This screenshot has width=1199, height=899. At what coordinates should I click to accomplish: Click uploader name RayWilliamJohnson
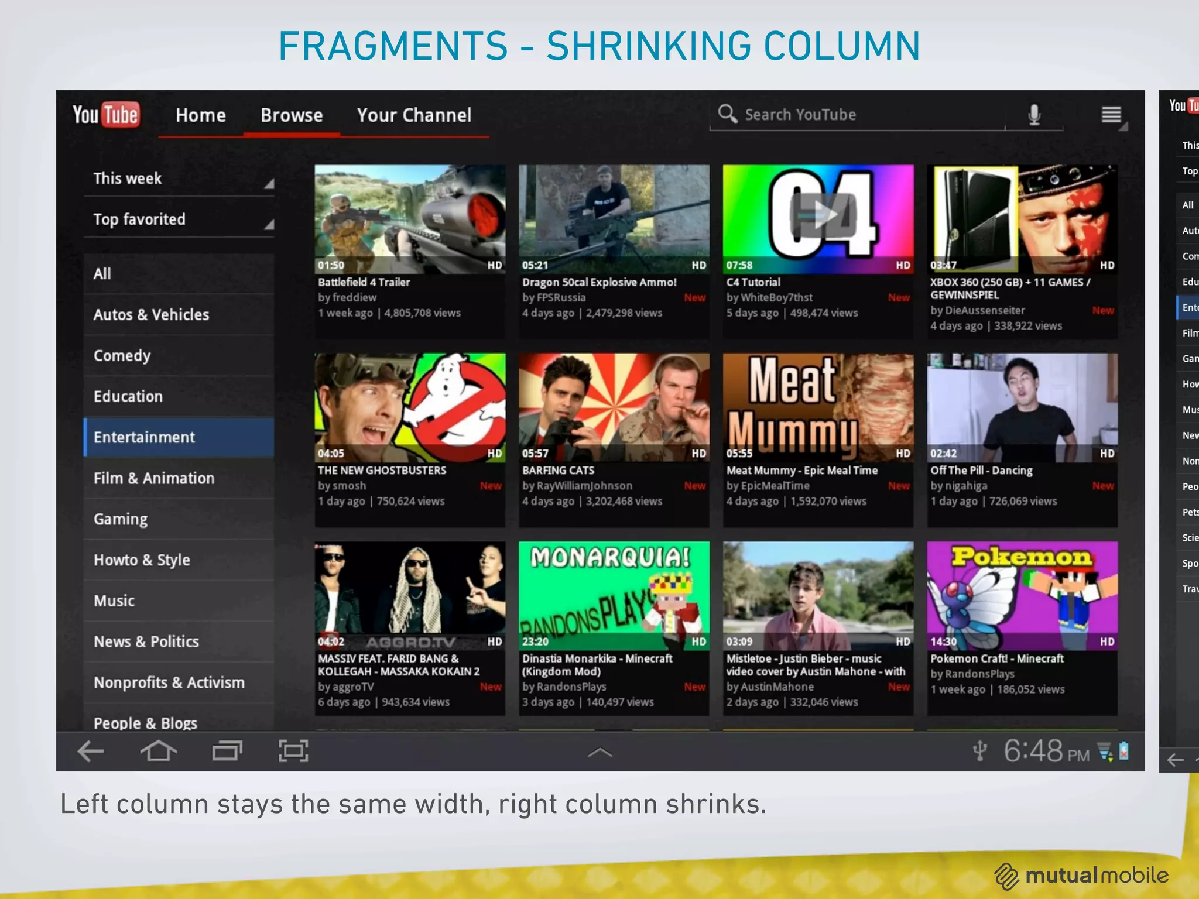pyautogui.click(x=585, y=486)
